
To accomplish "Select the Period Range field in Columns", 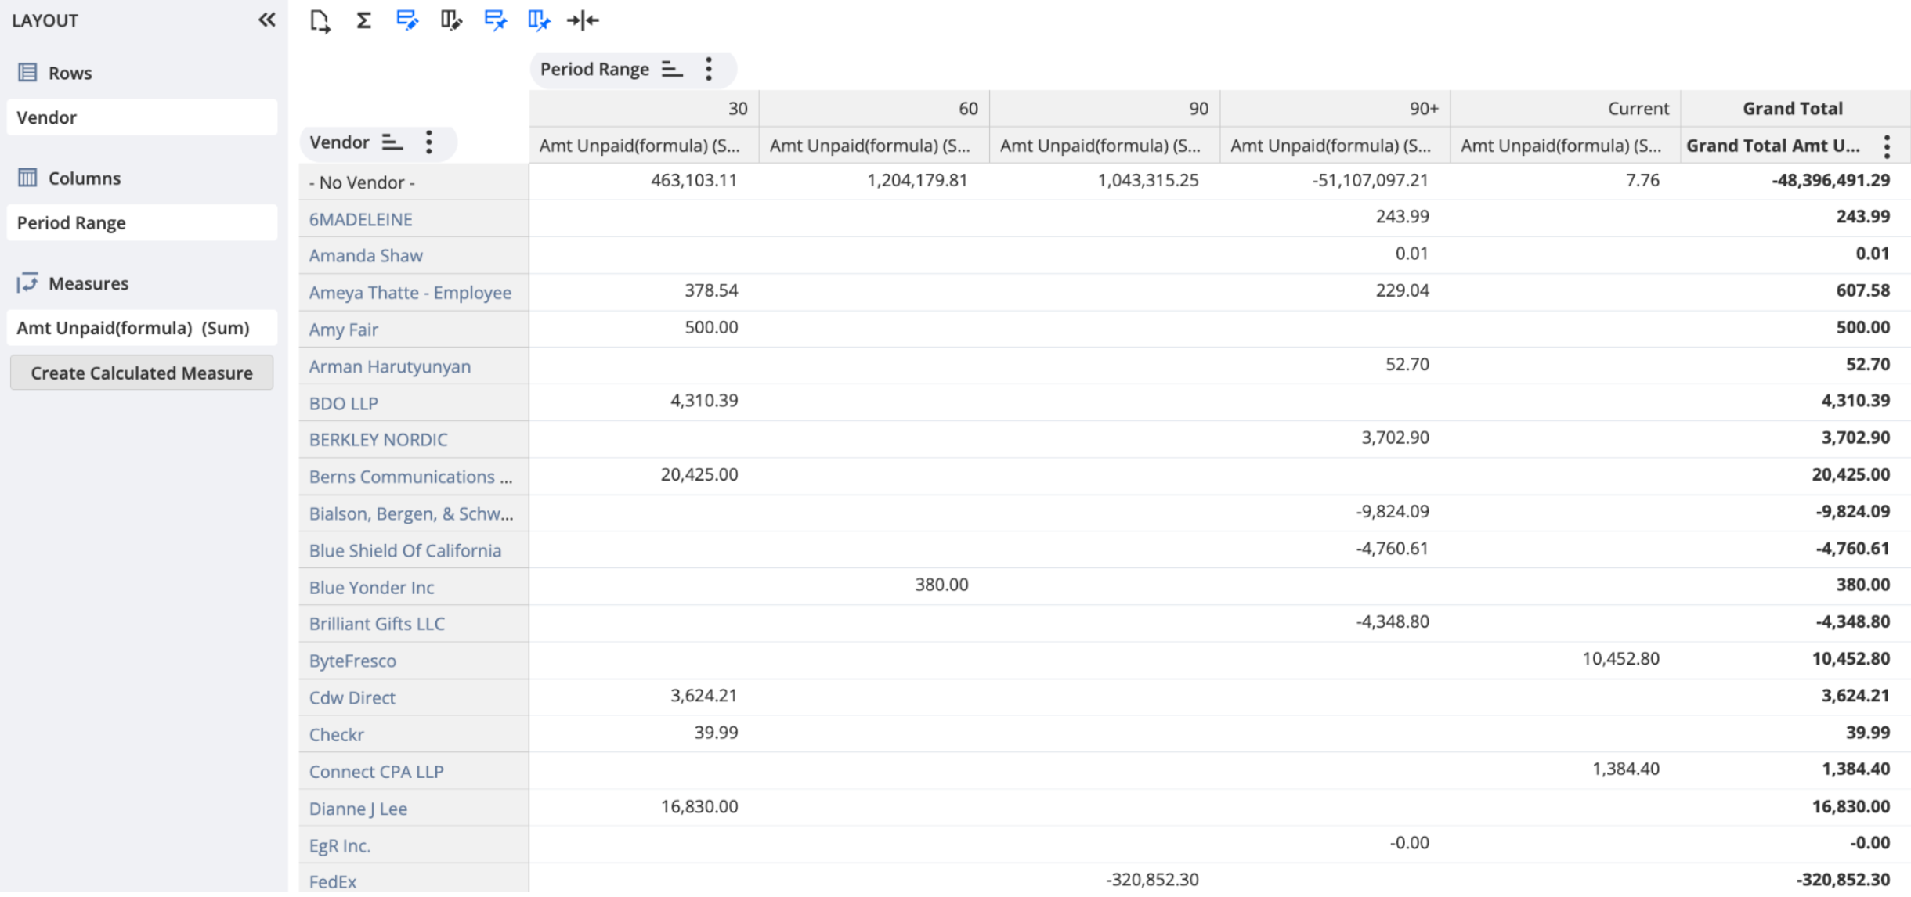I will point(142,222).
